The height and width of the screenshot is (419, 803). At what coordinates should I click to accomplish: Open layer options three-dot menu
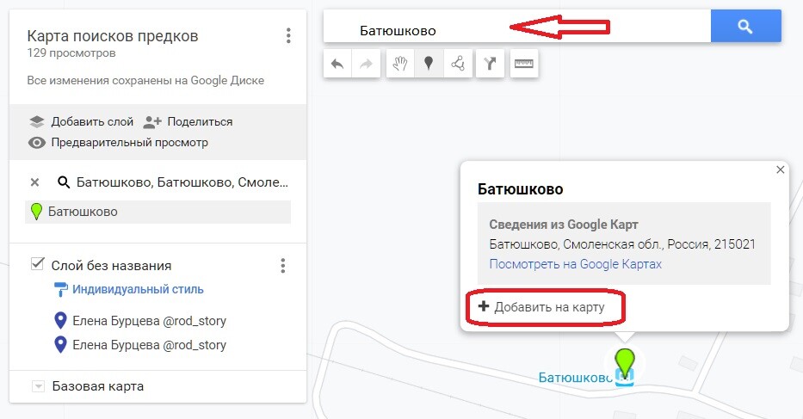(x=282, y=266)
